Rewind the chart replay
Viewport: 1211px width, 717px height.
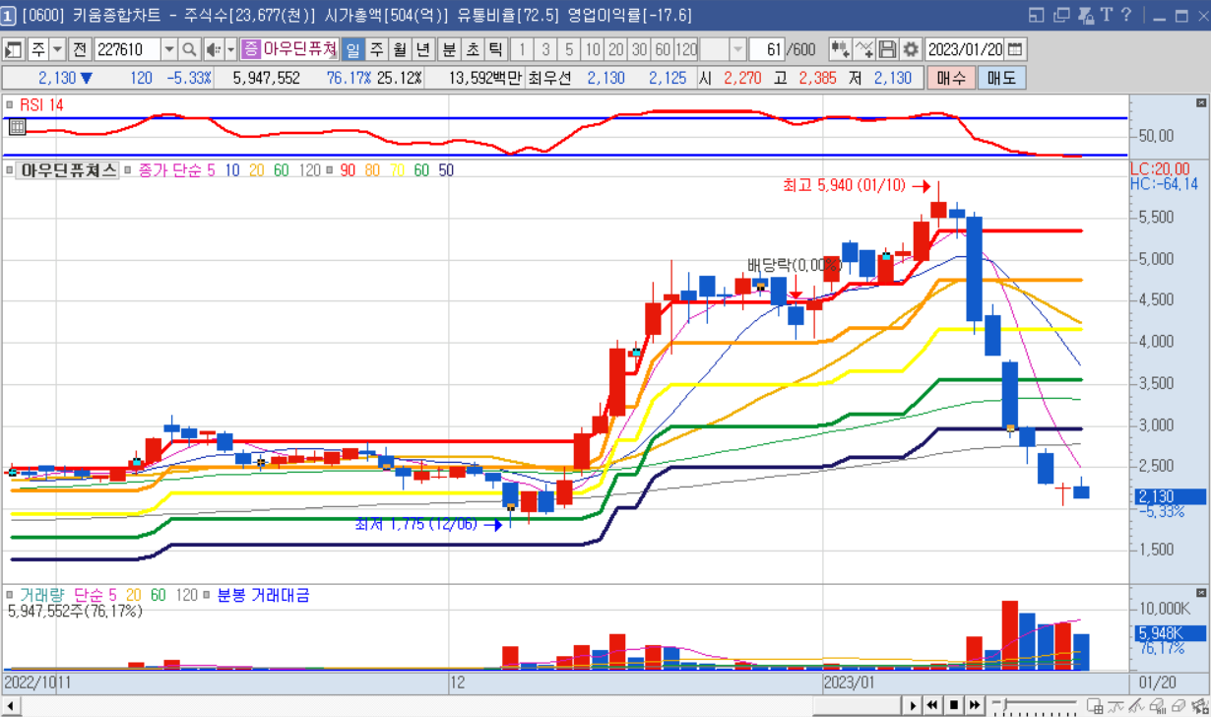click(932, 705)
